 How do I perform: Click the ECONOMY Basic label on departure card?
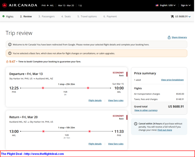(118, 74)
